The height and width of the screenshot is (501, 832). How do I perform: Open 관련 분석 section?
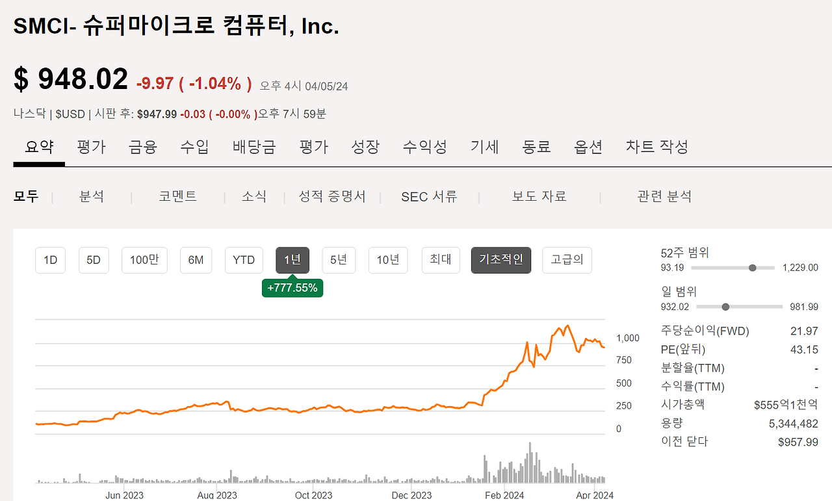tap(664, 196)
